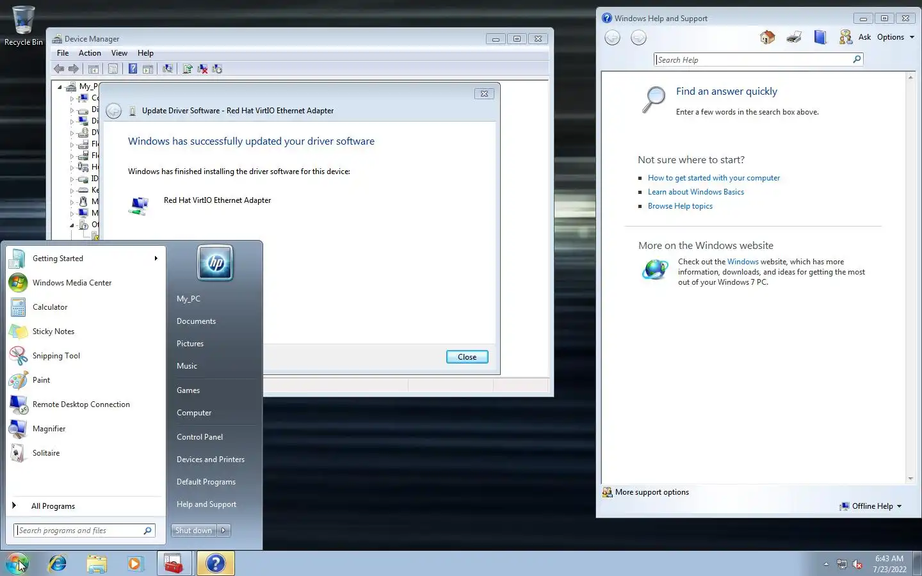This screenshot has height=576, width=922.
Task: Click the network icon in the system tray
Action: (841, 564)
